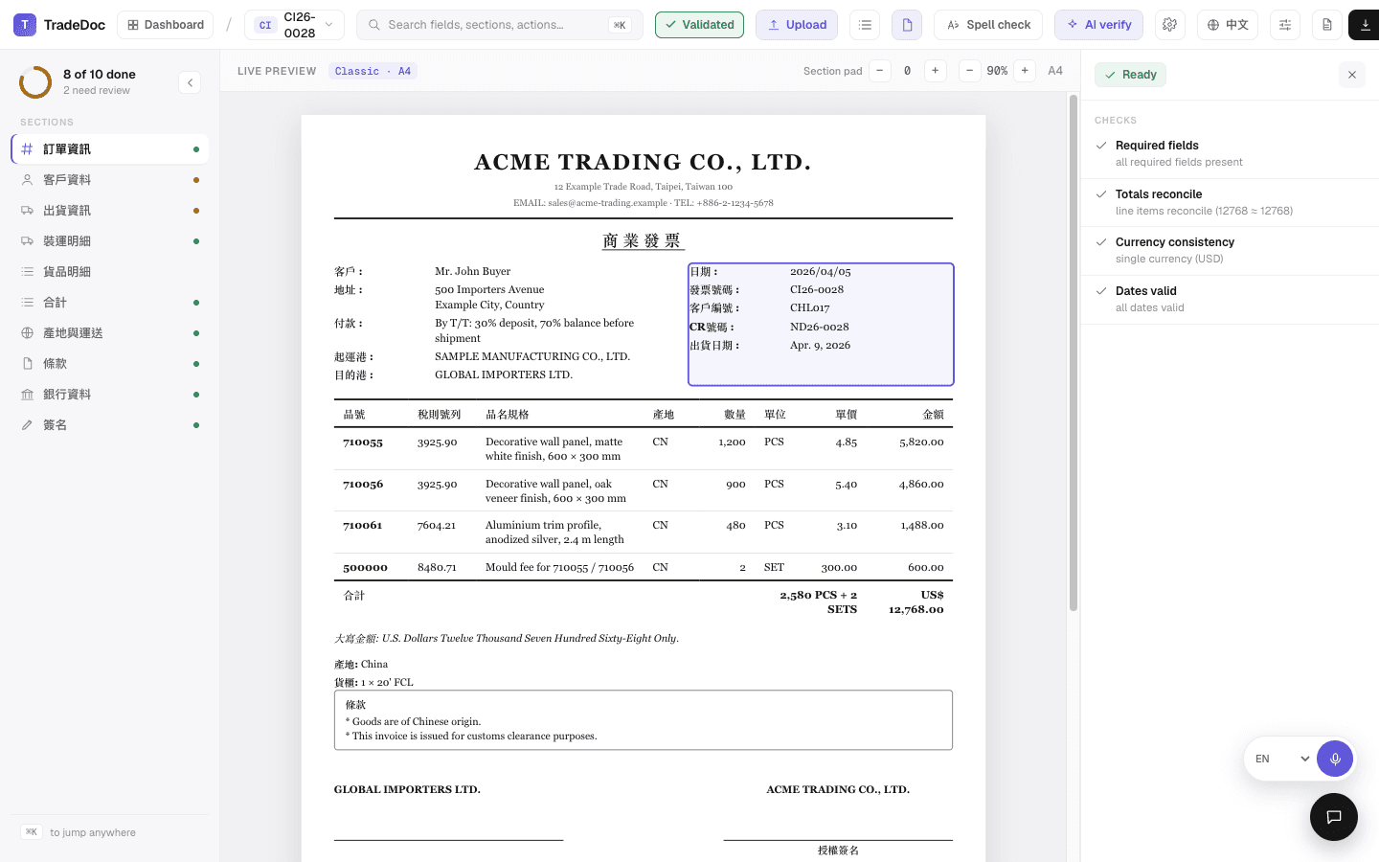Click the black download button
Image resolution: width=1379 pixels, height=862 pixels.
pyautogui.click(x=1365, y=25)
